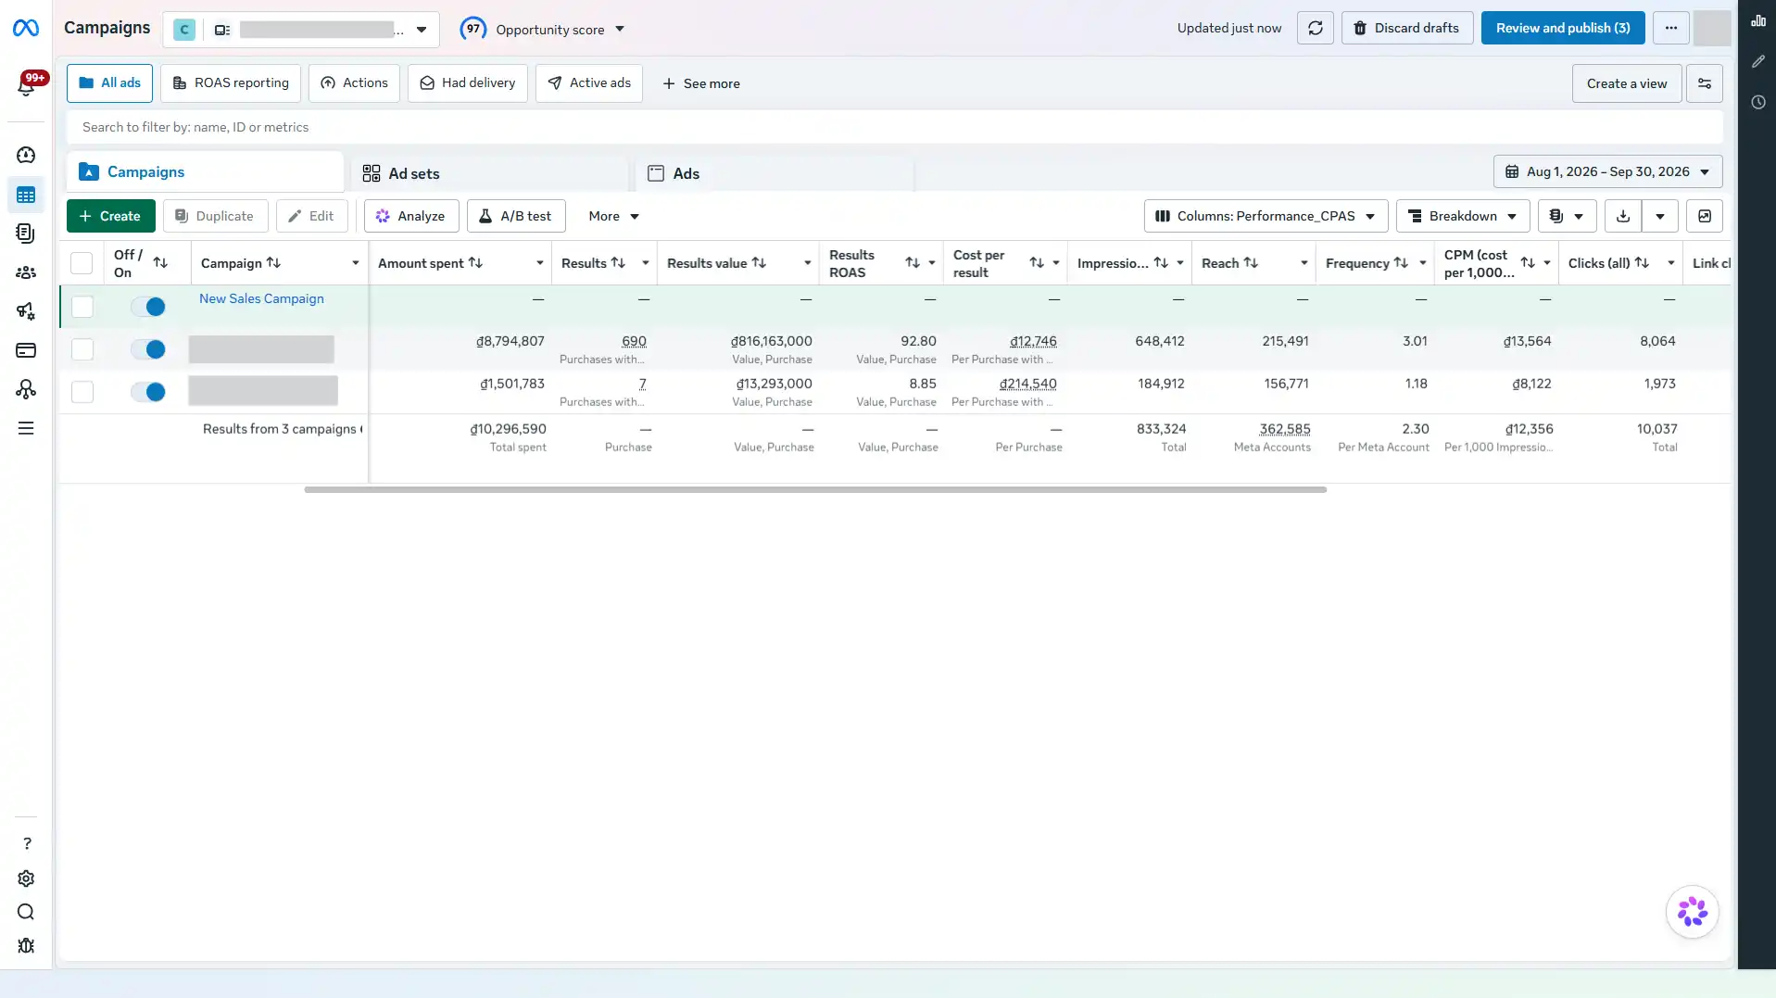
Task: Click the export download icon
Action: (1622, 216)
